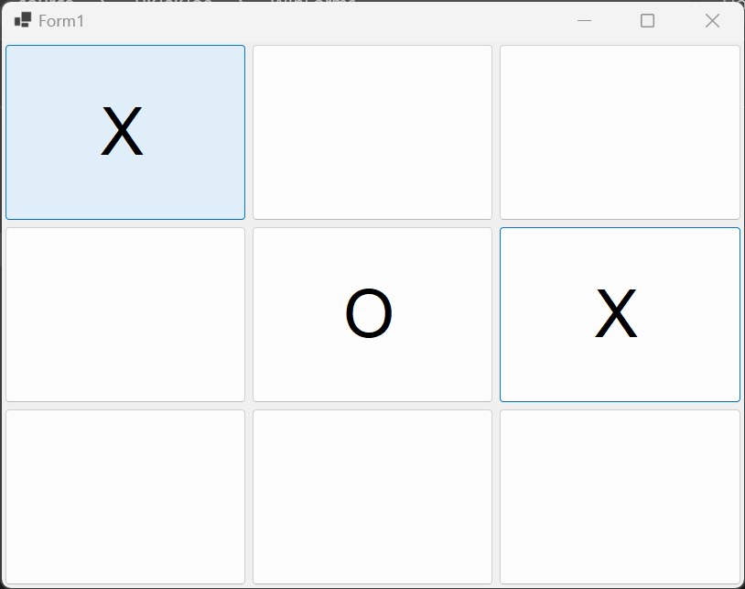Select the empty top-right cell
This screenshot has height=589, width=745.
pyautogui.click(x=620, y=132)
